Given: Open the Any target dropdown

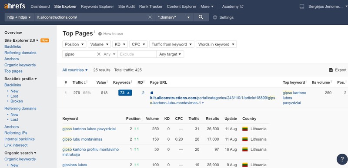Looking at the screenshot, I should 170,54.
